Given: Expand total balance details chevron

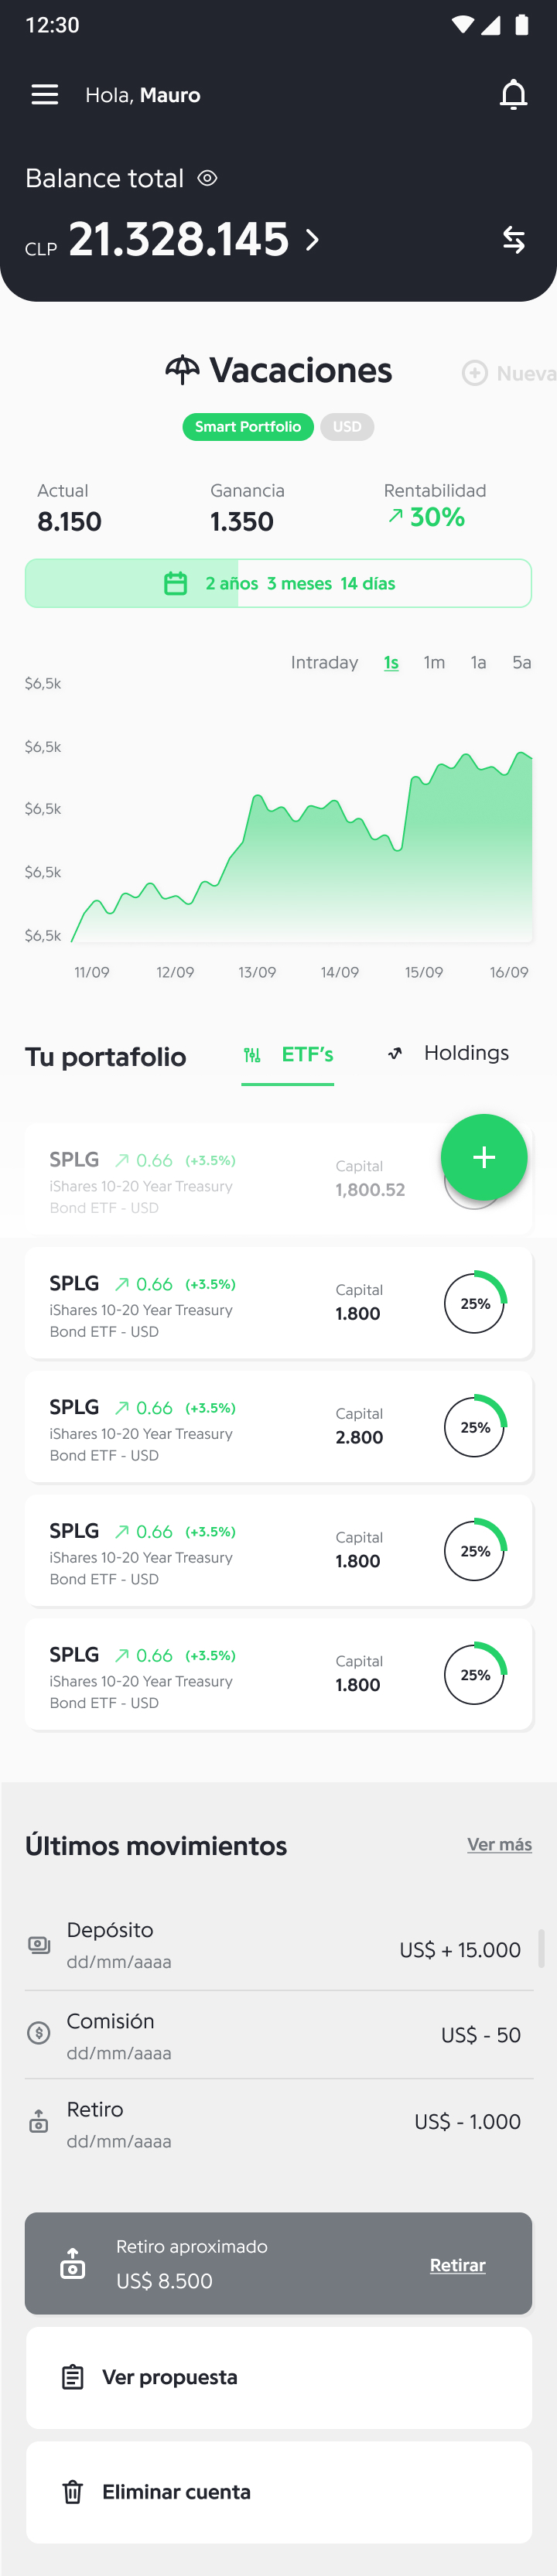Looking at the screenshot, I should point(312,240).
